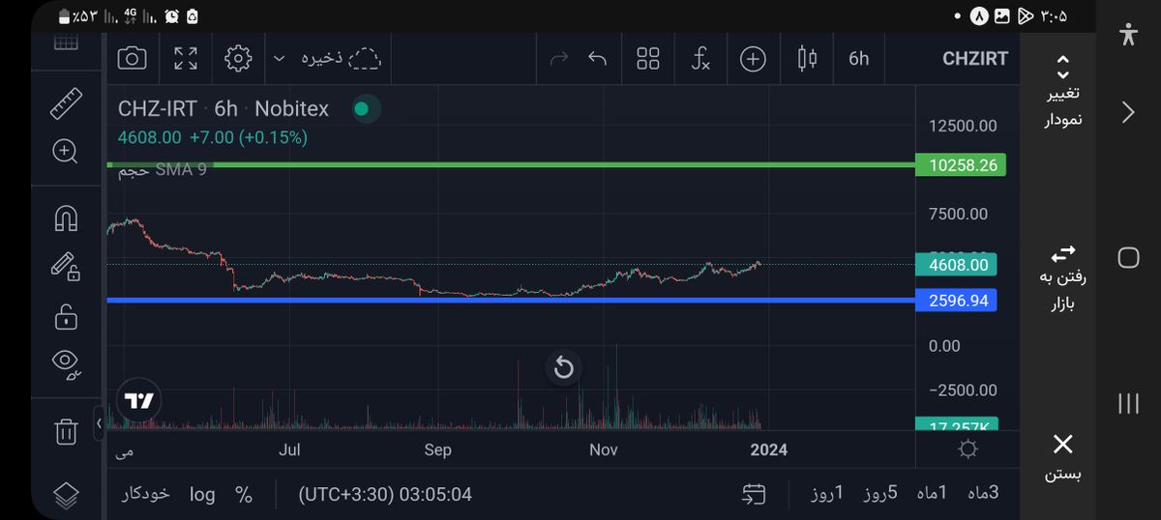The height and width of the screenshot is (520, 1161).
Task: Click the CHZIRT symbol button
Action: coord(974,59)
